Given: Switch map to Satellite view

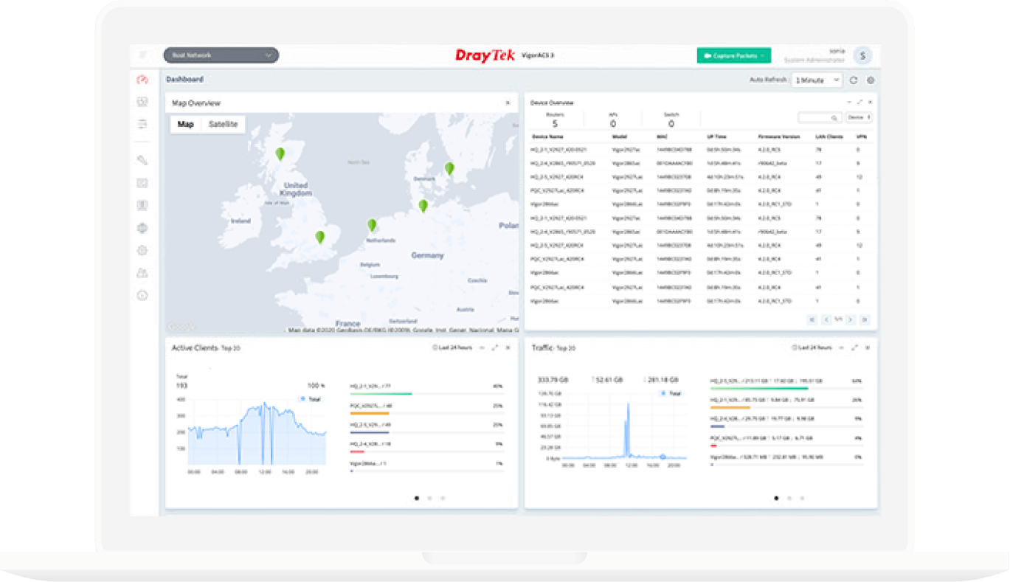Looking at the screenshot, I should (223, 124).
